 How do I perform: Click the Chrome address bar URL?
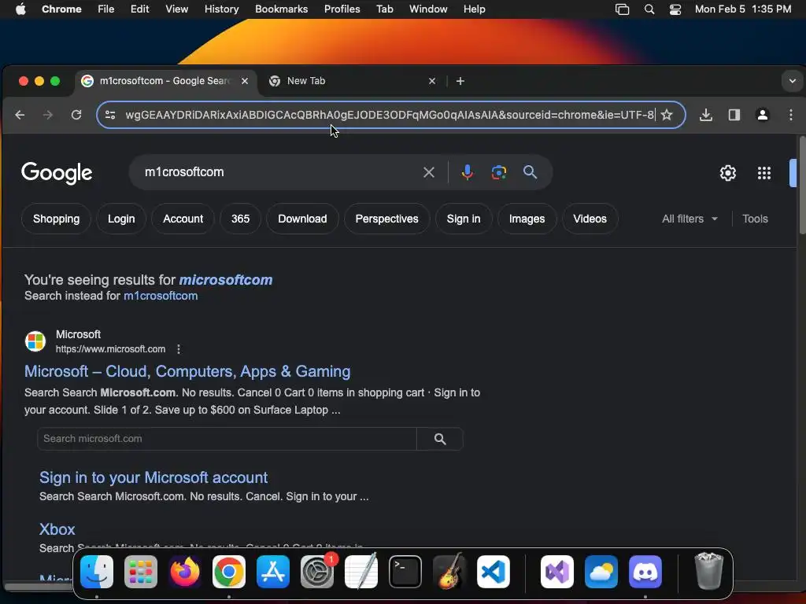(x=390, y=115)
